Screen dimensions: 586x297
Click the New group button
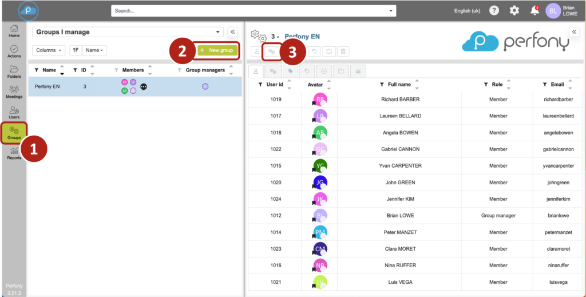pos(217,50)
